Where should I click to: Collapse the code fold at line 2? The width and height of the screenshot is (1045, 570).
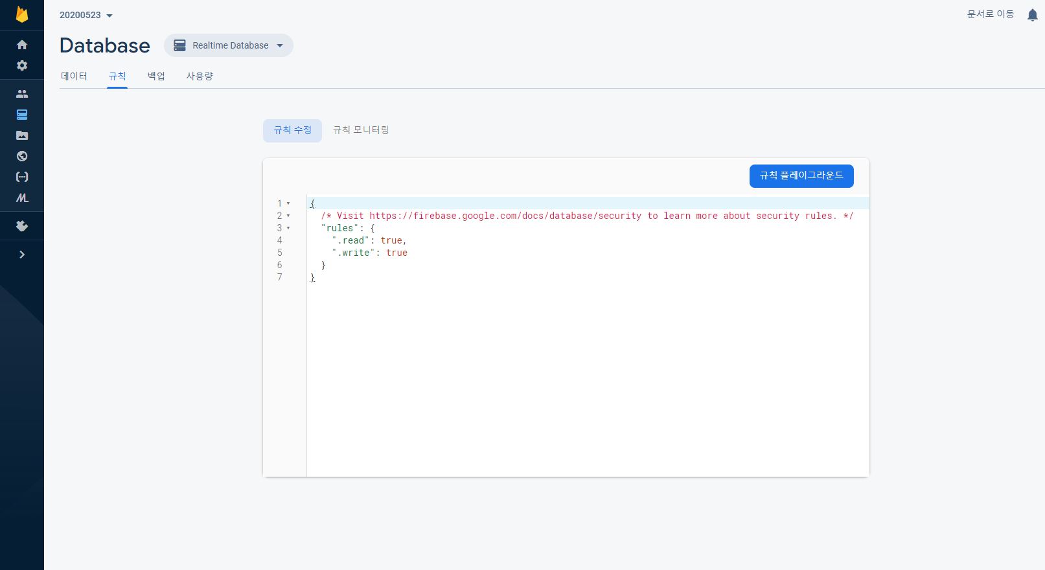click(x=288, y=216)
